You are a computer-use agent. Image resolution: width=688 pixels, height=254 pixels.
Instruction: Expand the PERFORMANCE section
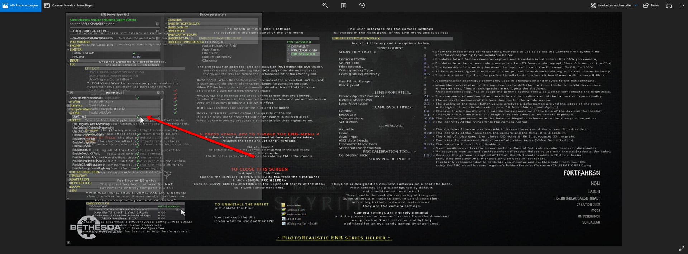point(68,42)
